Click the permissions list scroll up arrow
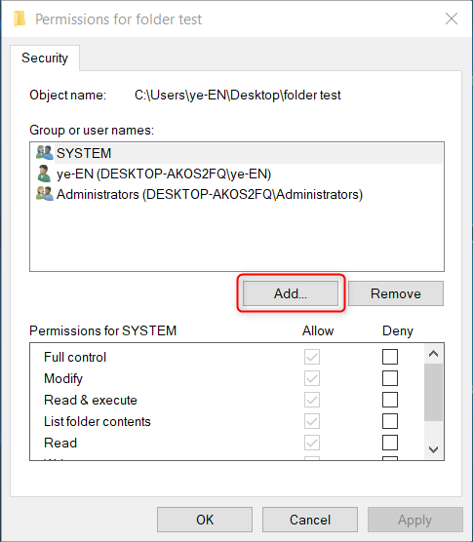This screenshot has height=542, width=473. click(434, 354)
